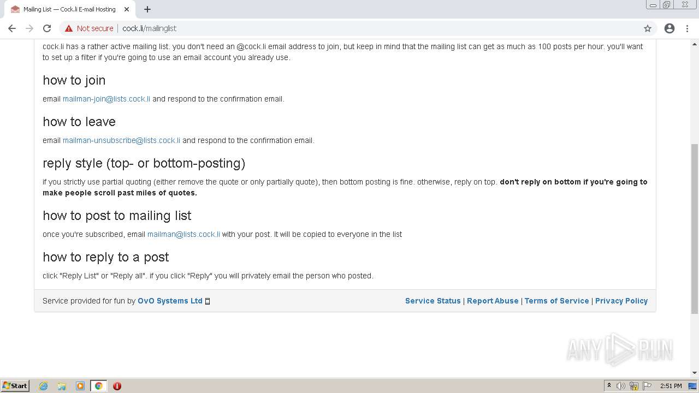Viewport: 699px width, 393px height.
Task: Click the volume speaker tray icon
Action: [x=621, y=386]
